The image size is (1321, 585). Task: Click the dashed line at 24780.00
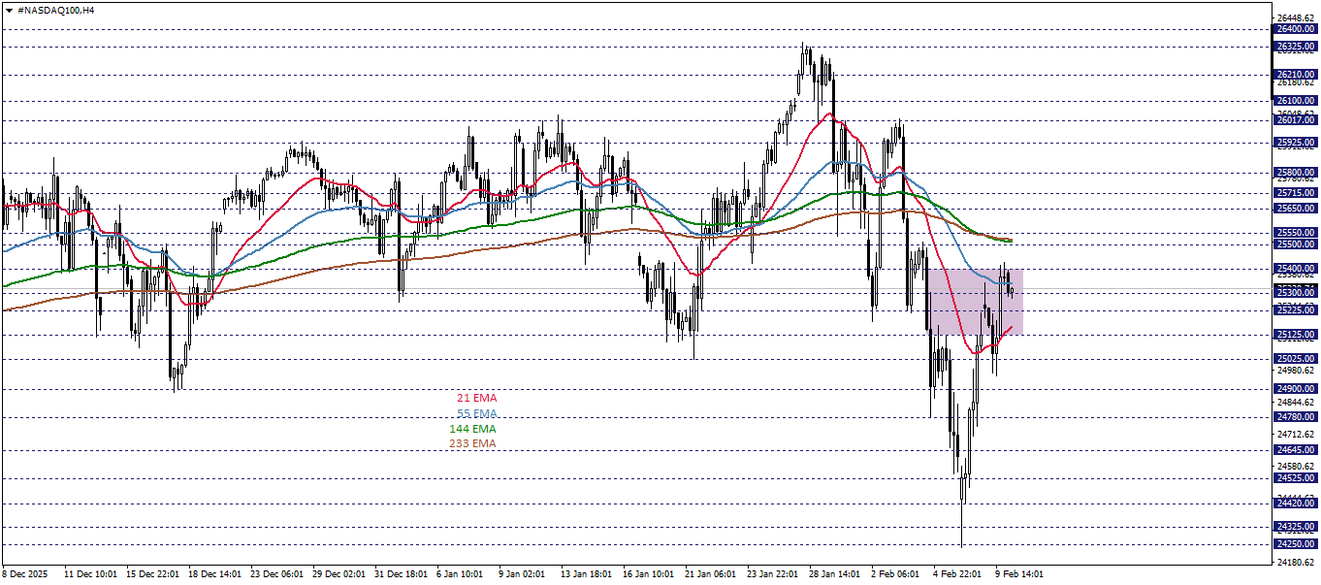point(582,417)
